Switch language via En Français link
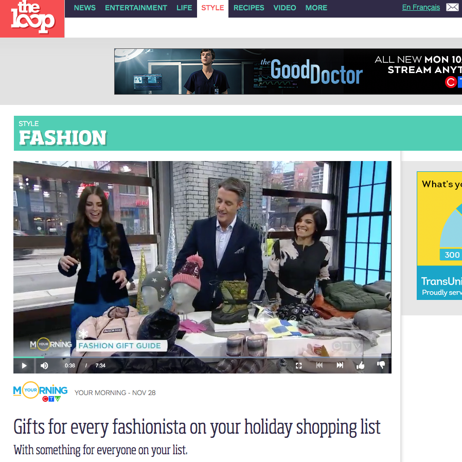This screenshot has width=462, height=462. pos(421,7)
